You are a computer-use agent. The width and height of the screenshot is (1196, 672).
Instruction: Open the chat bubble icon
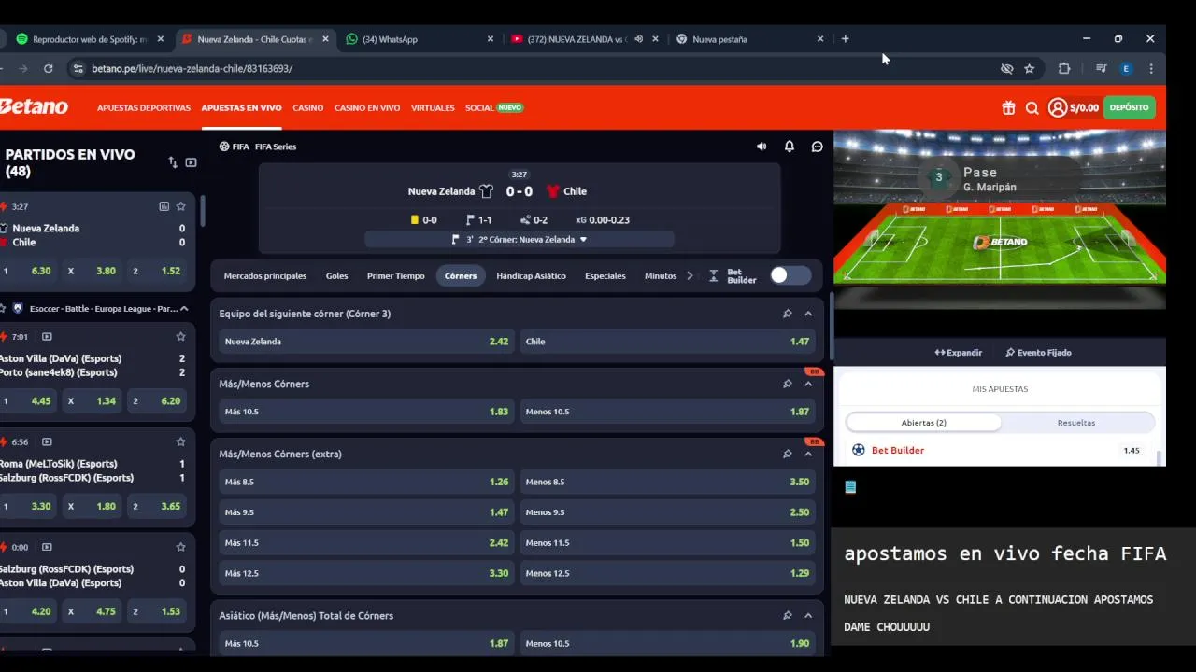pyautogui.click(x=818, y=147)
